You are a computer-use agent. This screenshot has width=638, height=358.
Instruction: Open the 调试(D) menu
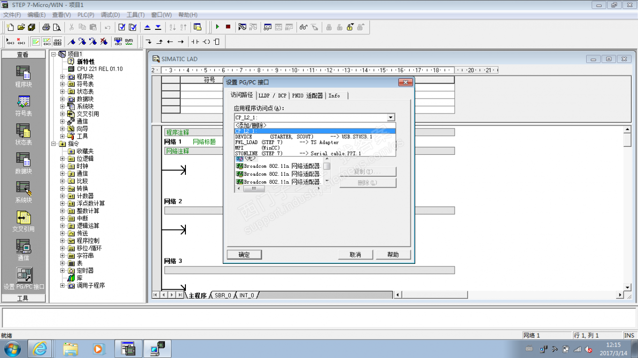coord(110,15)
